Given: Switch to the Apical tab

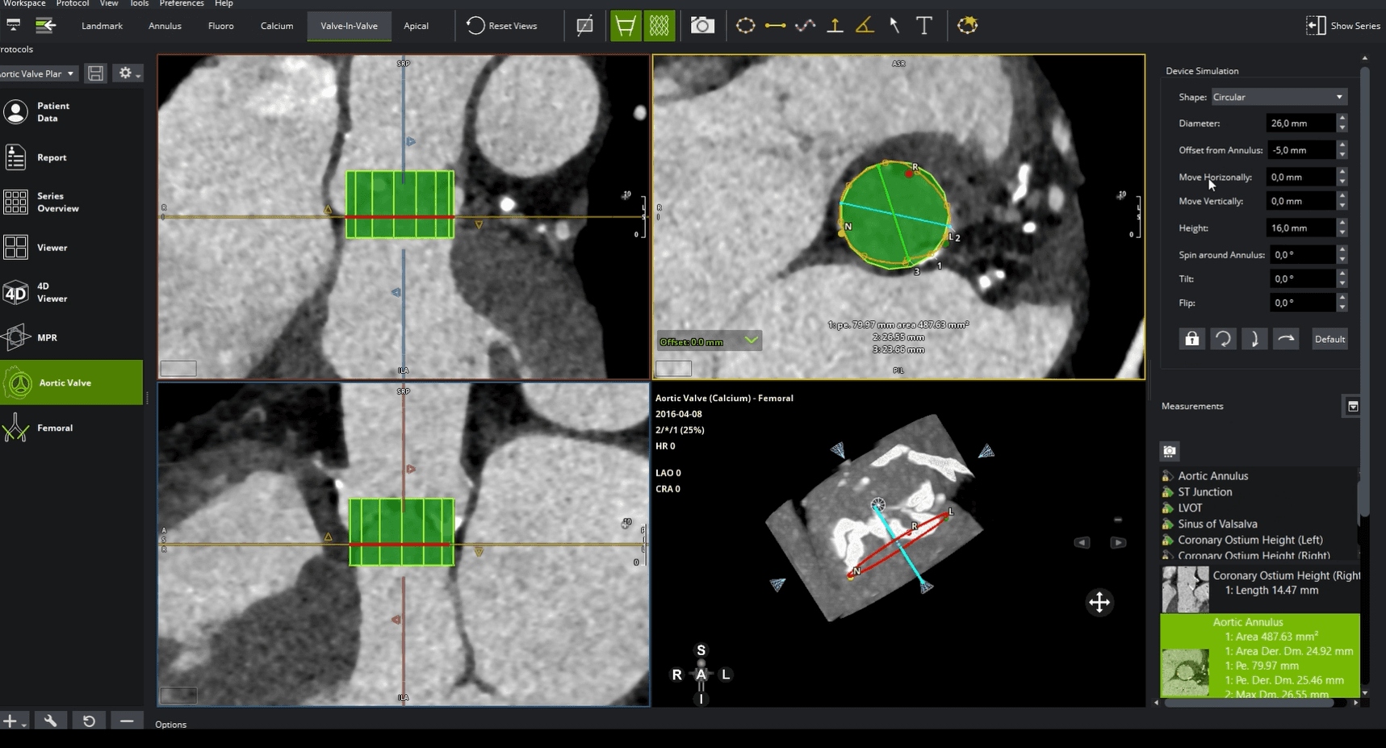Looking at the screenshot, I should pos(416,25).
